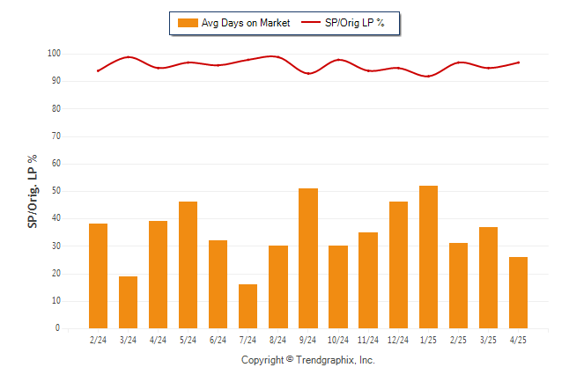Click the 100 y-axis tick label
Image resolution: width=569 pixels, height=382 pixels.
click(54, 54)
